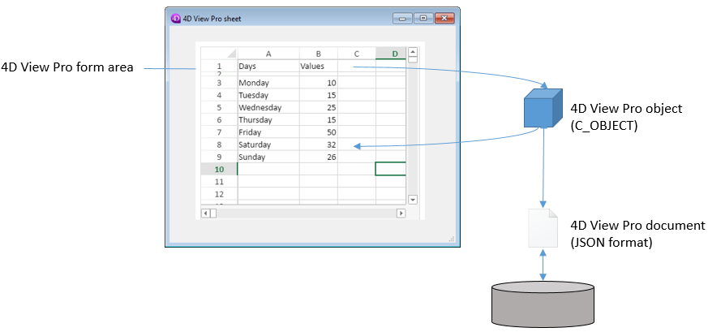
Task: Maximize the 4D View Pro sheet window
Action: [423, 17]
